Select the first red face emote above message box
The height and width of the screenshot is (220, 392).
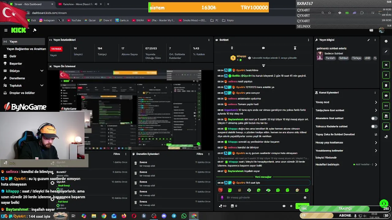(x=220, y=190)
